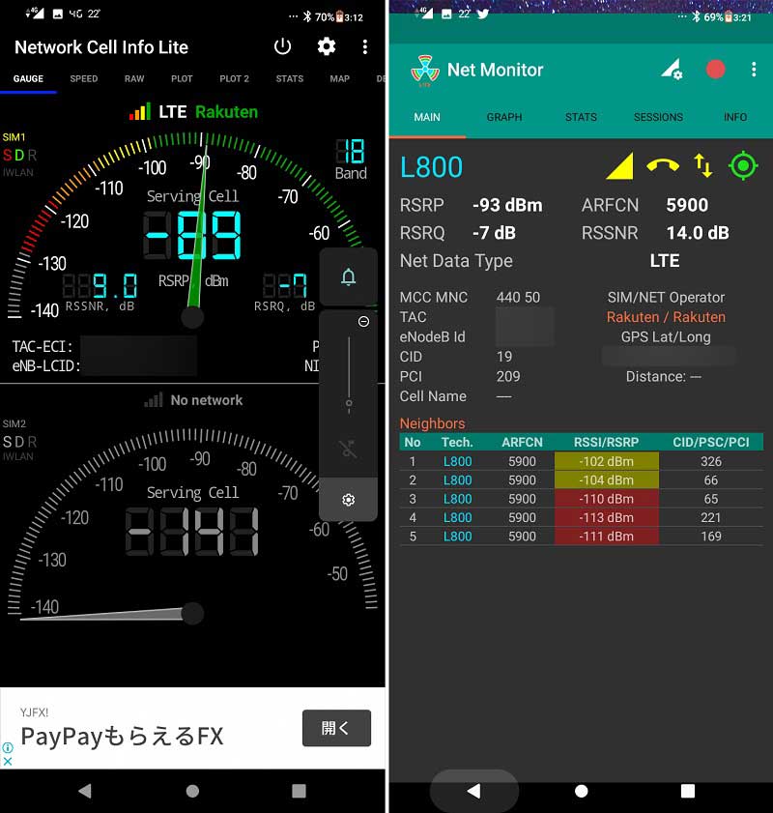This screenshot has height=813, width=773.
Task: Open the INFO tab
Action: (x=735, y=117)
